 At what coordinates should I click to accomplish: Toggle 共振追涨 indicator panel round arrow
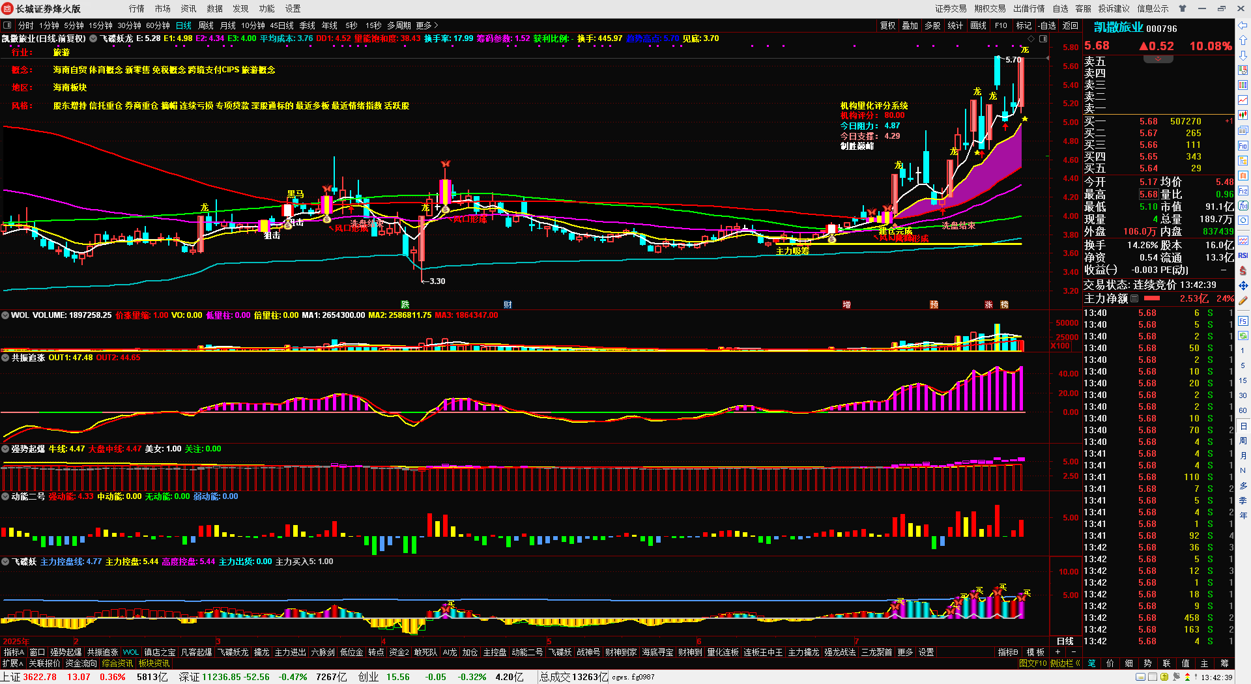pyautogui.click(x=5, y=358)
